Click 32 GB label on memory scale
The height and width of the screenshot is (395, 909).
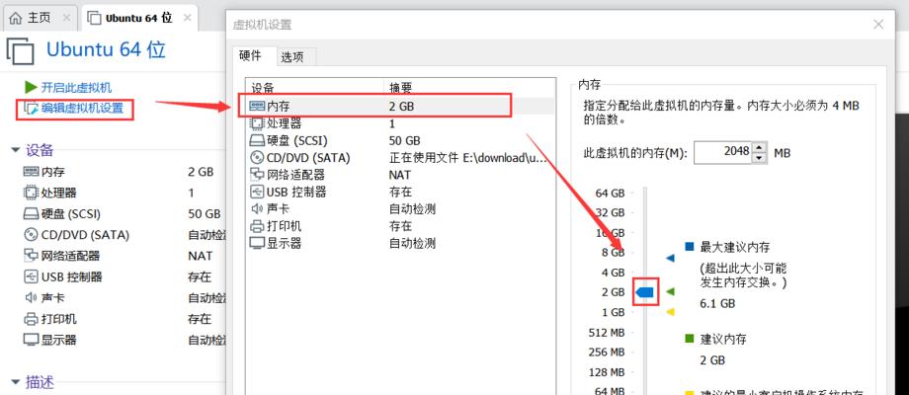610,212
